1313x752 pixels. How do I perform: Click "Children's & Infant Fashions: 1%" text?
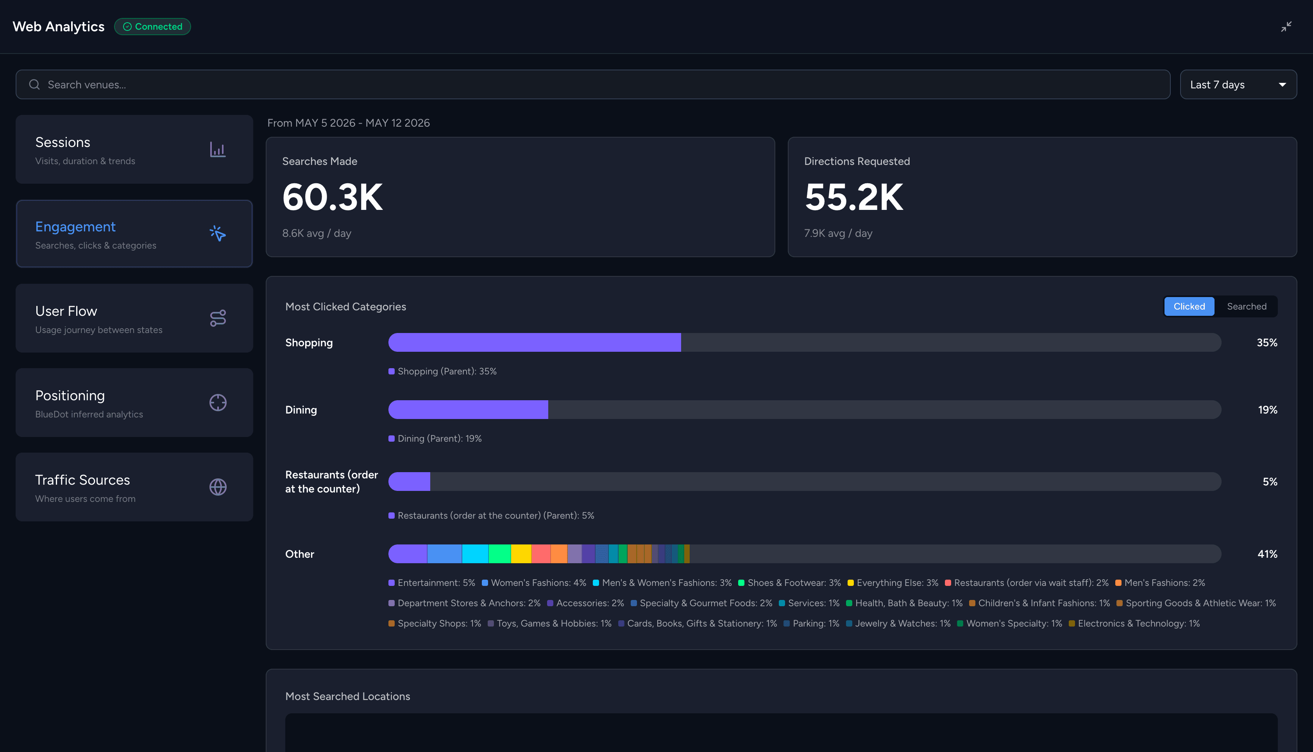point(1044,603)
